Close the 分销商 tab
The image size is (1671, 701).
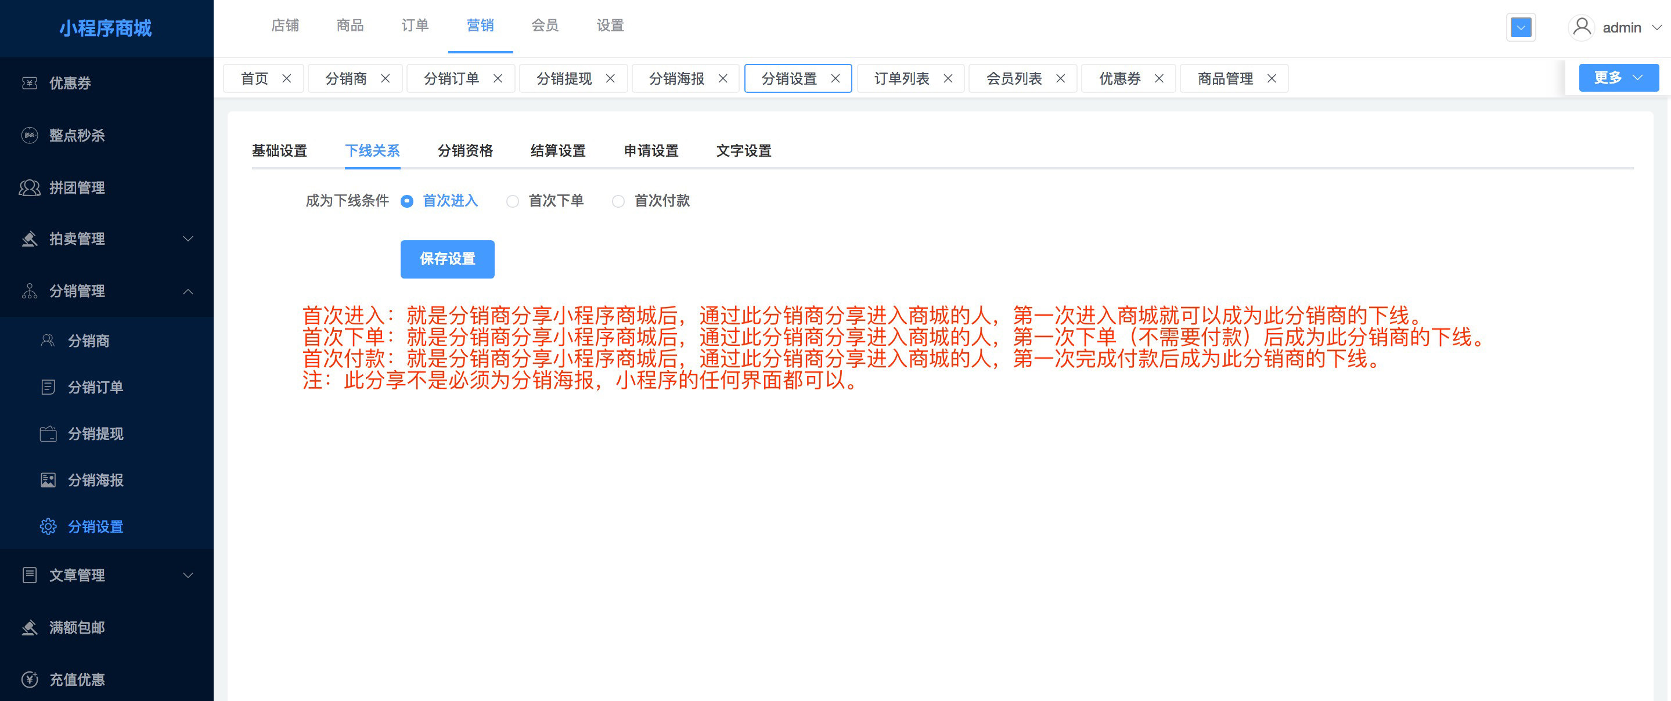pos(386,78)
